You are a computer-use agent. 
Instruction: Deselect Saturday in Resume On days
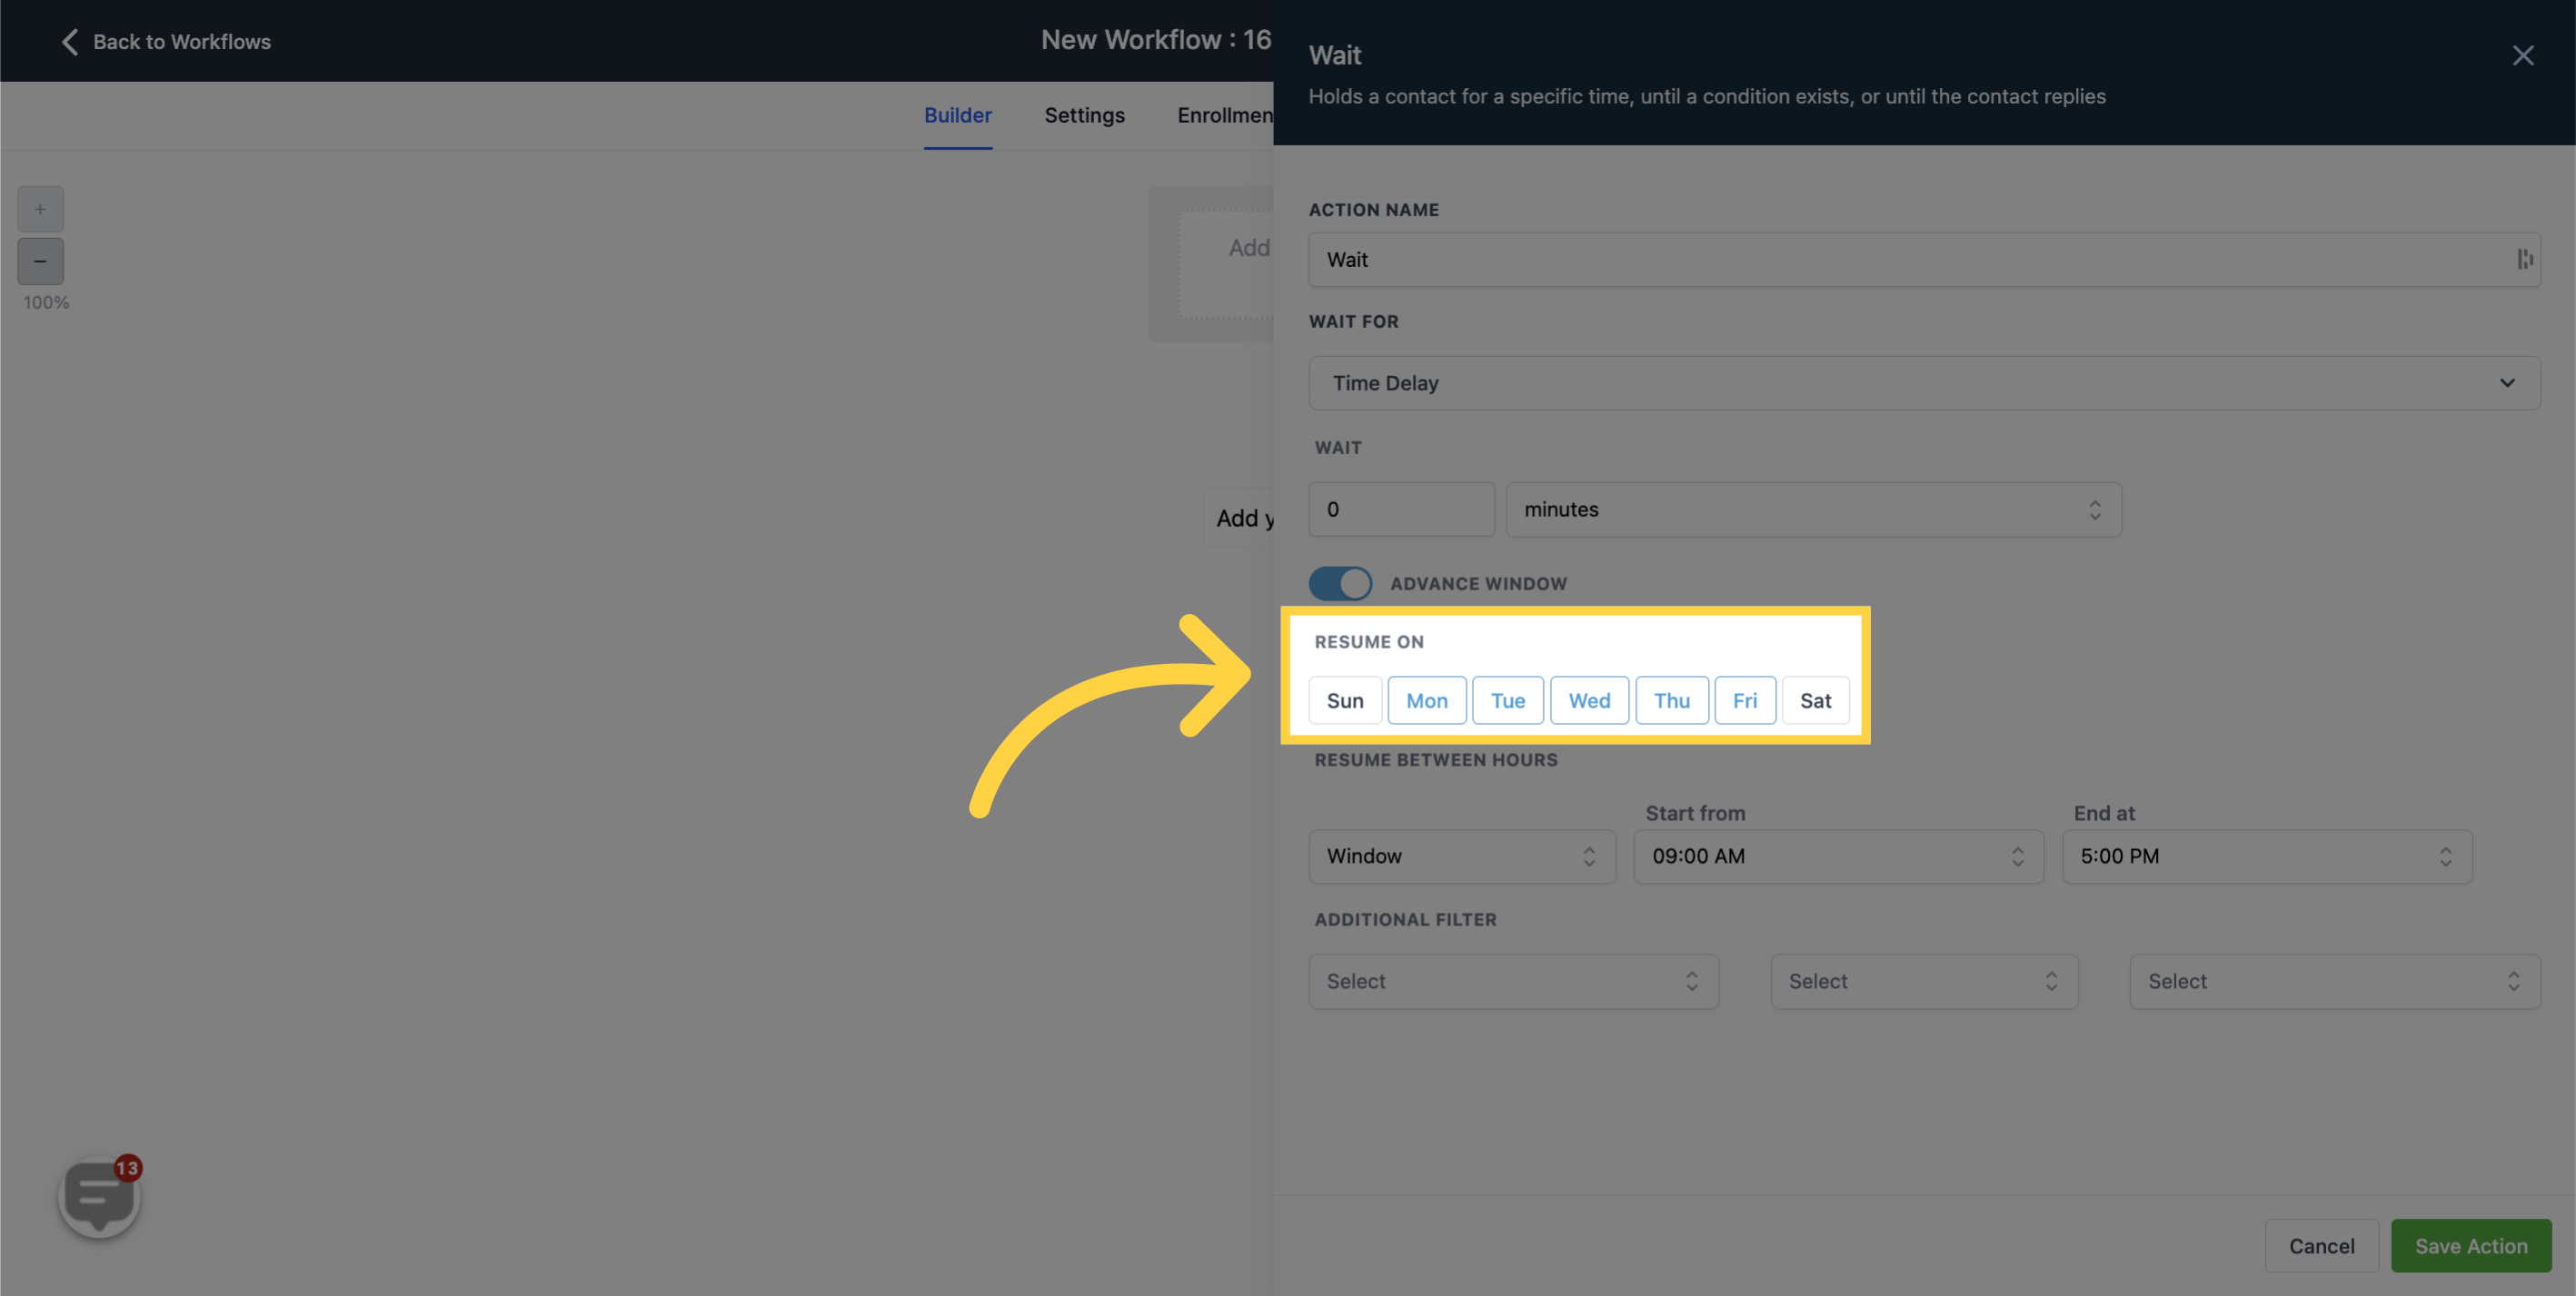[x=1814, y=697]
